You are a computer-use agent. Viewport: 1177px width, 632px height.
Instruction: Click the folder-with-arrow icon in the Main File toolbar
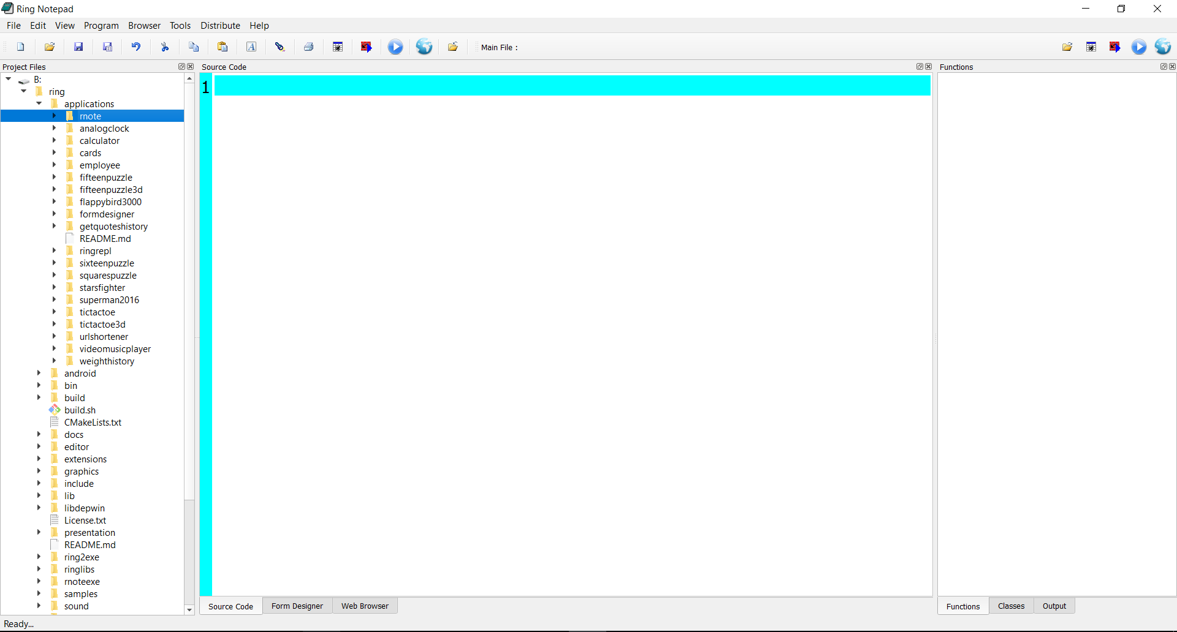[1067, 47]
